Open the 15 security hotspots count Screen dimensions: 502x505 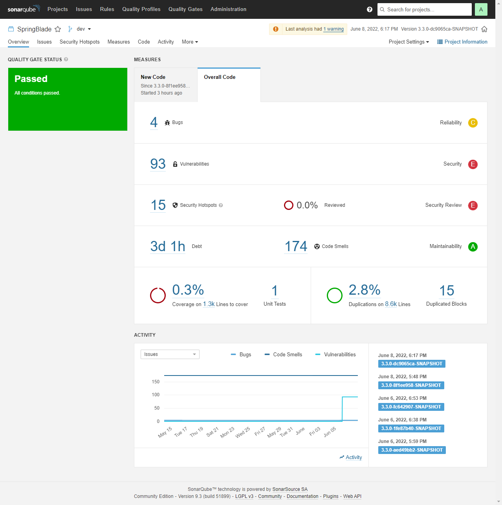tap(158, 205)
